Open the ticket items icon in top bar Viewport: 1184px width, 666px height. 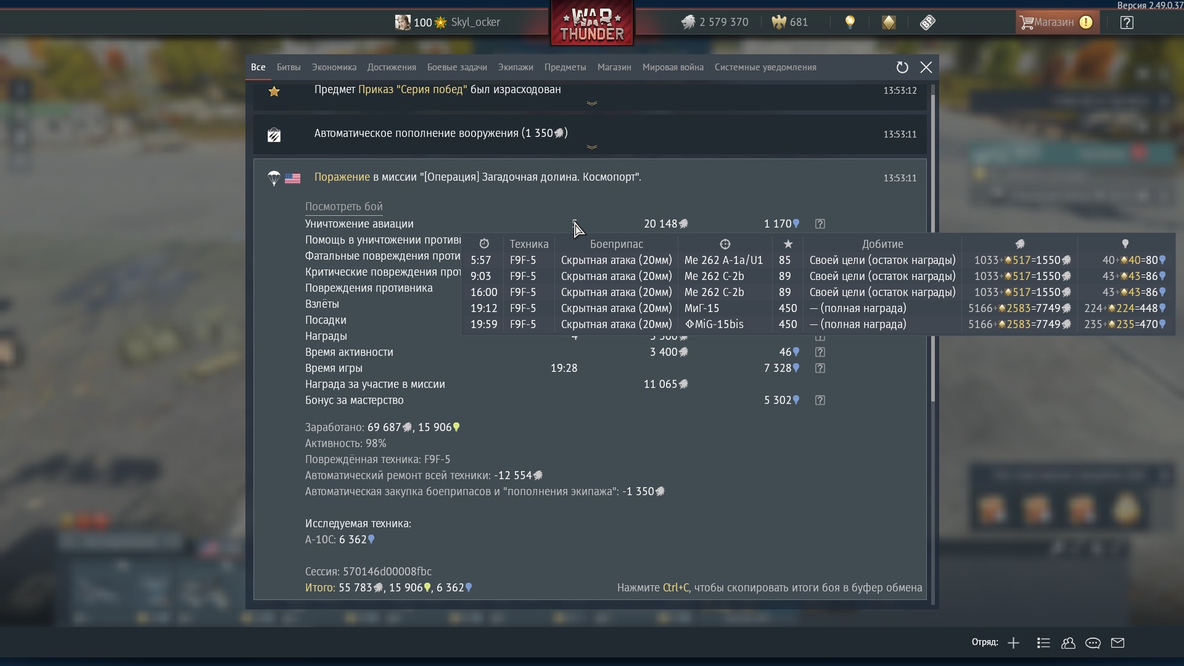tap(927, 22)
